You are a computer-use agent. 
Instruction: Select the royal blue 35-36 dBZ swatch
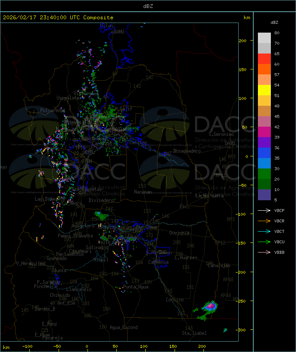[264, 153]
